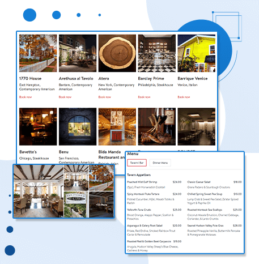Click the Chicago, Steakhouse description
Screen dimensions: 259x264
tap(34, 159)
